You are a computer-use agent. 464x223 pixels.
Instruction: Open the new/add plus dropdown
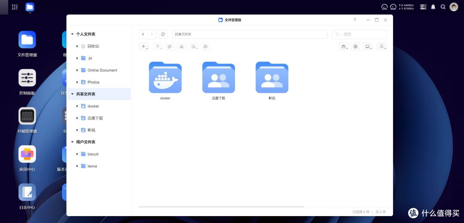coord(144,46)
